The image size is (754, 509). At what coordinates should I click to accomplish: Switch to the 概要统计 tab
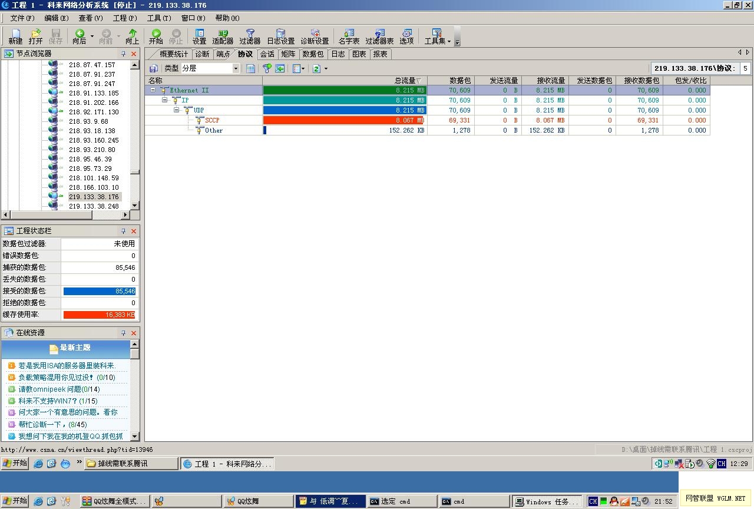pos(173,54)
